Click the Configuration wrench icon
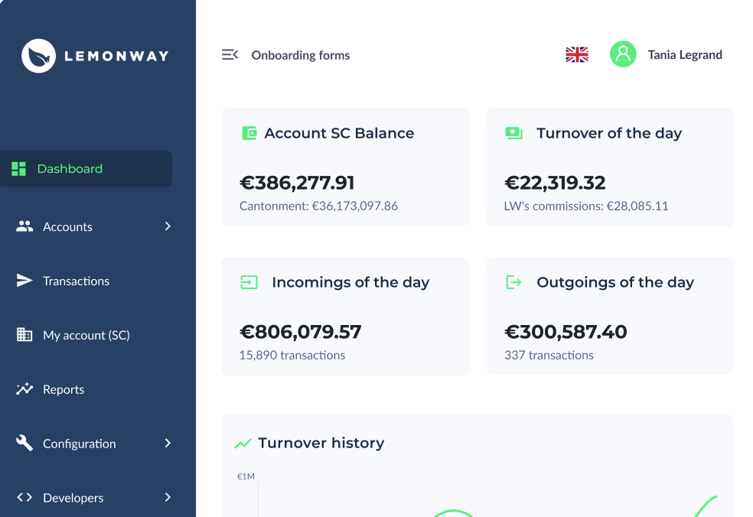 point(24,443)
